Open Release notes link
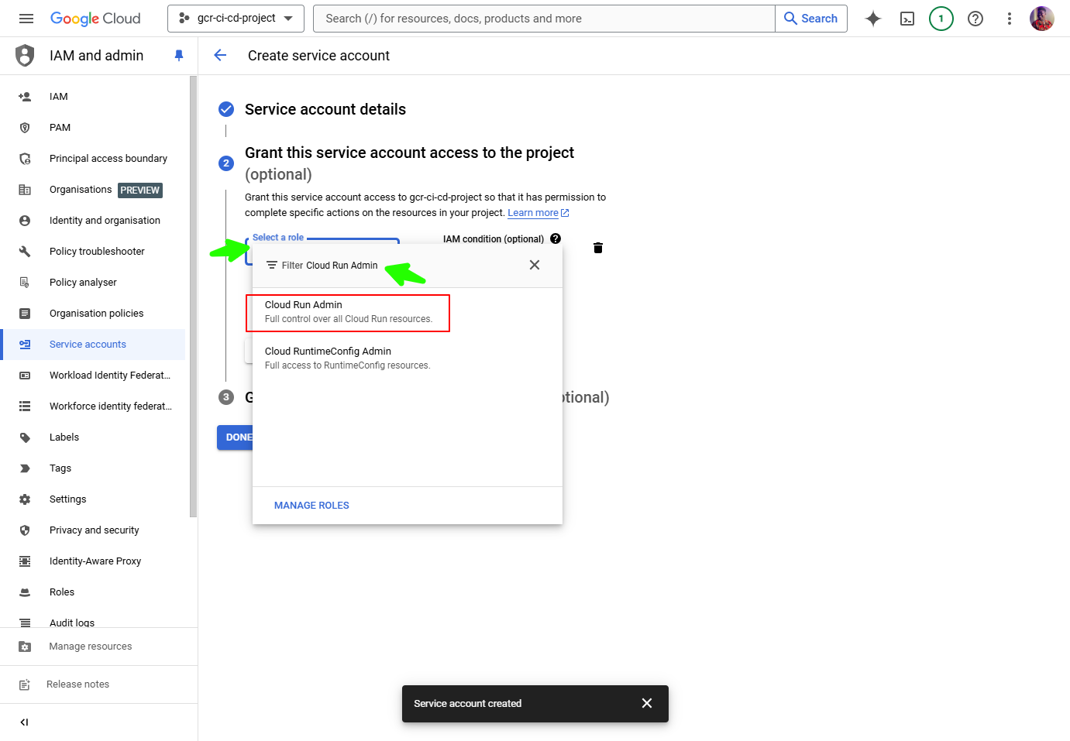The width and height of the screenshot is (1070, 741). coord(77,684)
